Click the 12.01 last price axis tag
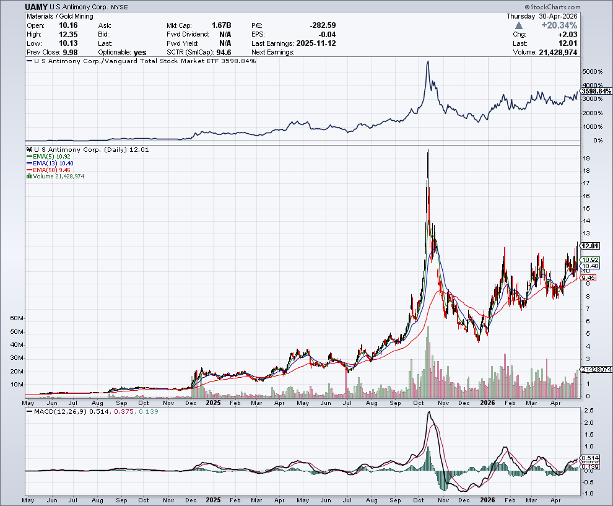 tap(589, 246)
